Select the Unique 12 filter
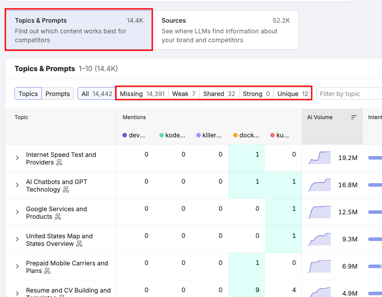 click(293, 94)
